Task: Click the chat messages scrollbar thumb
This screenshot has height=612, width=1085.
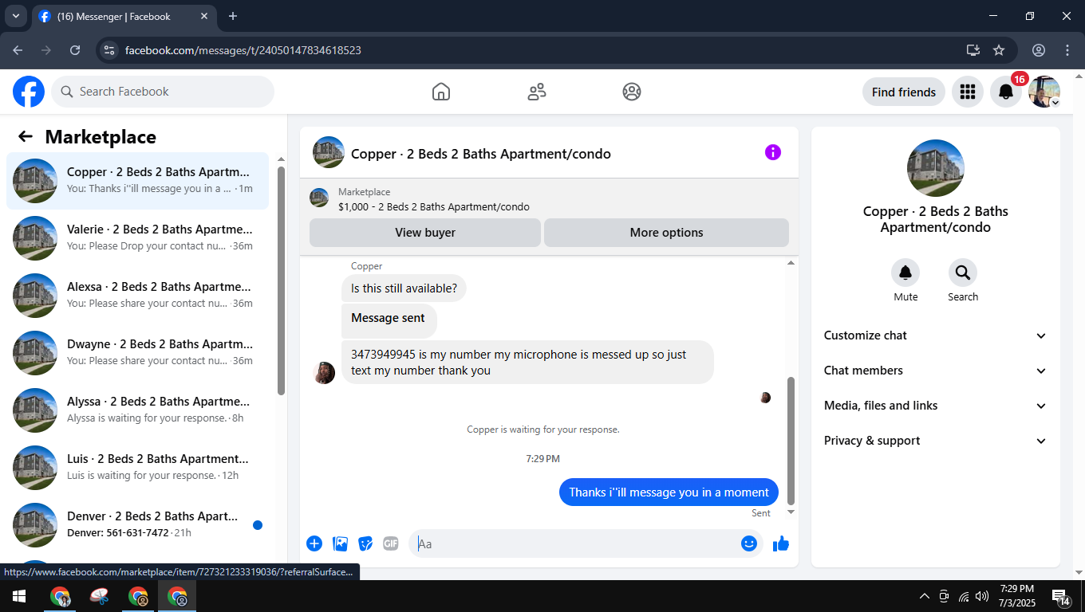Action: [791, 441]
